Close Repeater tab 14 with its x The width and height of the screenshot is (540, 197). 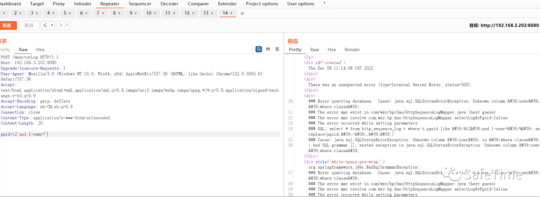click(x=231, y=13)
